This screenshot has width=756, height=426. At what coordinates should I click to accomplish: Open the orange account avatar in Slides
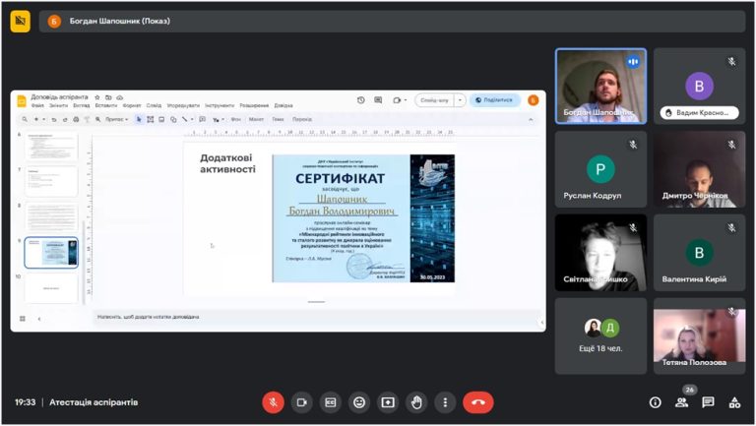click(x=533, y=100)
